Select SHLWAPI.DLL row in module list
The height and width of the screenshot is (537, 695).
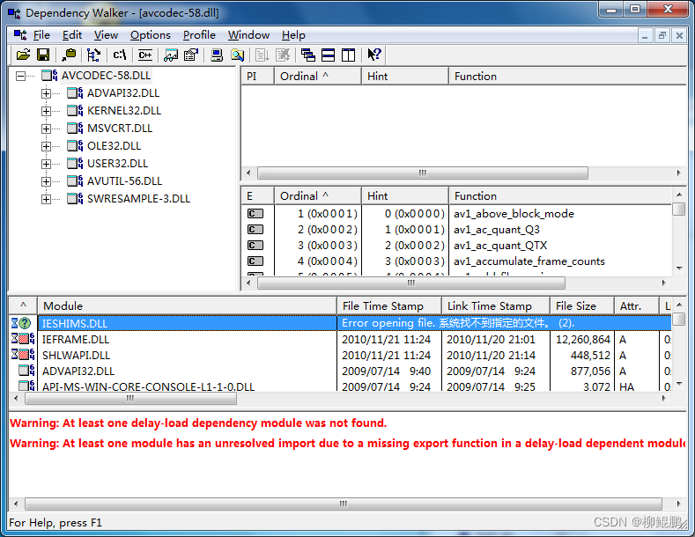click(340, 356)
